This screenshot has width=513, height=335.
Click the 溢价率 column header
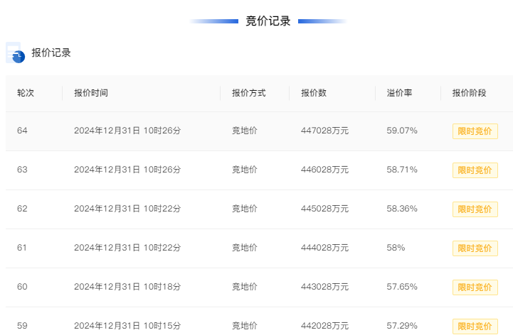click(399, 93)
